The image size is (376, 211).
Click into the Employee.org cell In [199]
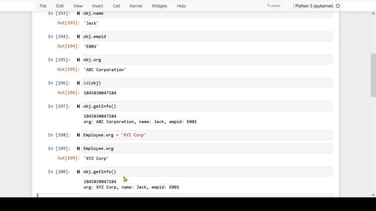[x=207, y=148]
